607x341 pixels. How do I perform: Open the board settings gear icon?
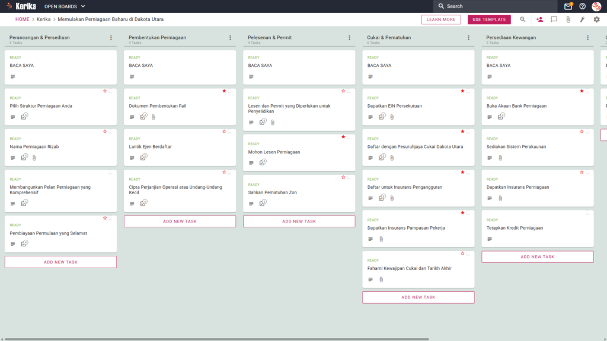[x=596, y=20]
